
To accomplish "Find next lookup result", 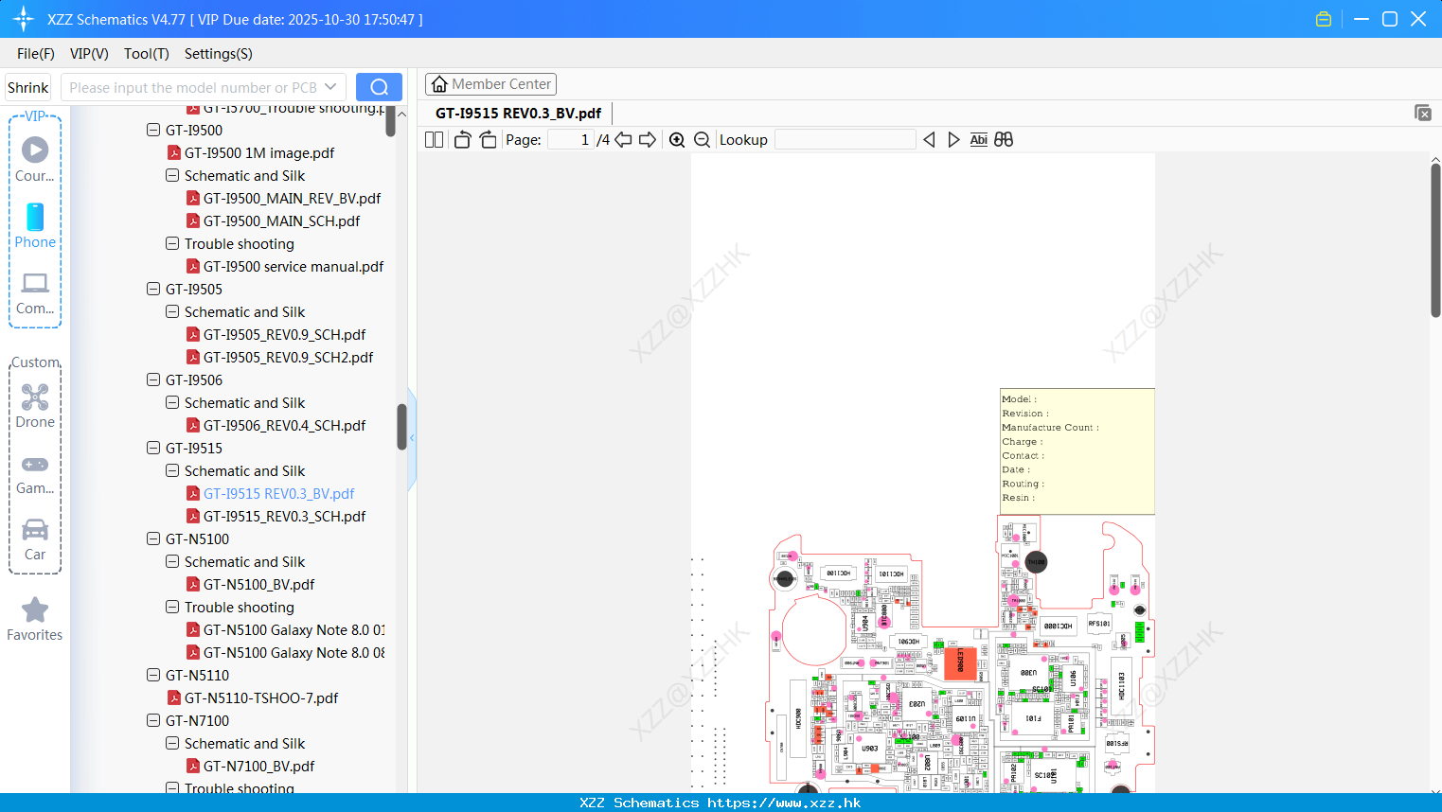I will pos(953,139).
